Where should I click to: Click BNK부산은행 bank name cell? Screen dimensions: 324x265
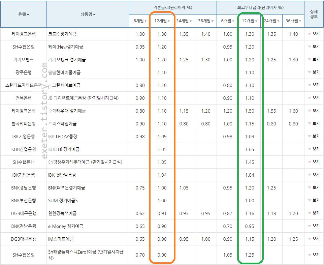click(x=24, y=201)
